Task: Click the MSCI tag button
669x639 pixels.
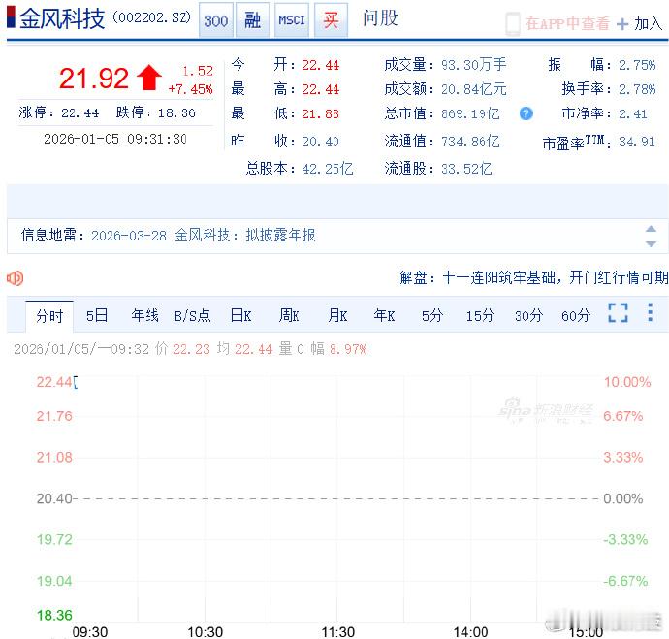Action: [292, 20]
